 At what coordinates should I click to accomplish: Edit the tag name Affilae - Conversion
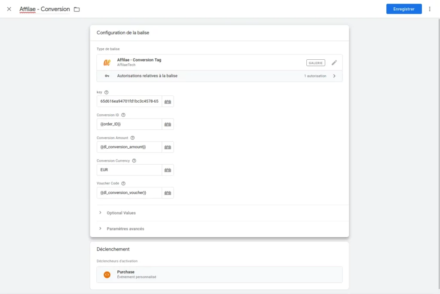pyautogui.click(x=45, y=9)
